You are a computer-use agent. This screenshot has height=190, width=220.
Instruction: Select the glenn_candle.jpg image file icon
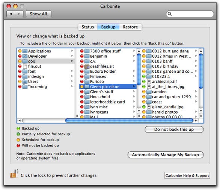tap(149, 107)
